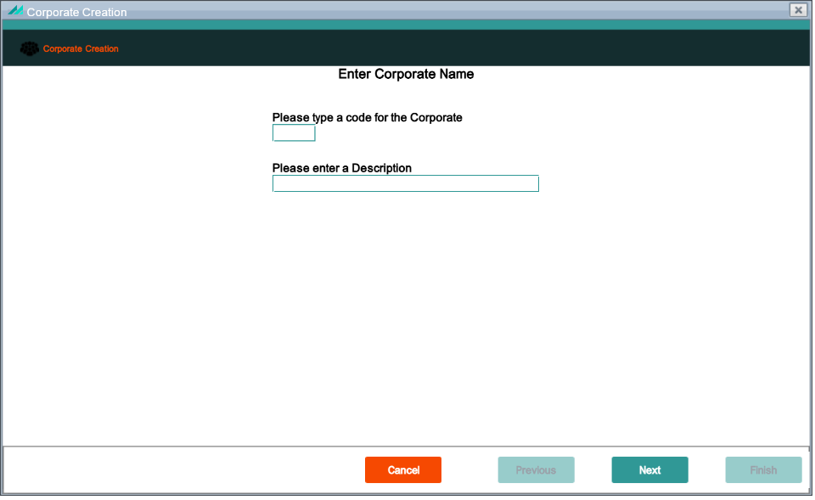This screenshot has width=815, height=500.
Task: Cancel the corporate creation wizard
Action: 402,469
